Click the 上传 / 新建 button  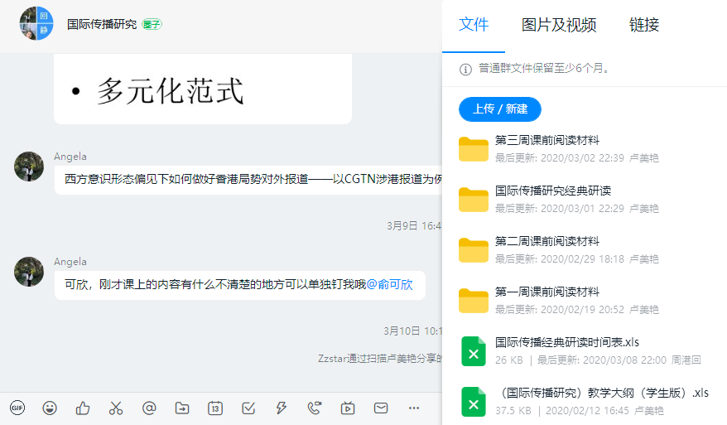[x=499, y=109]
